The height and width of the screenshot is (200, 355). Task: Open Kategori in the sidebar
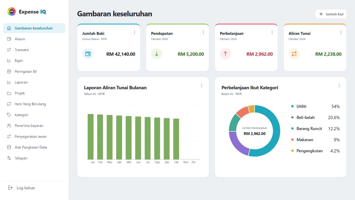tap(34, 115)
